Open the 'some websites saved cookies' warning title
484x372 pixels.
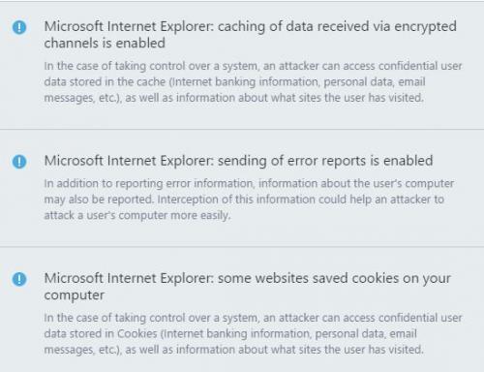[x=247, y=287]
